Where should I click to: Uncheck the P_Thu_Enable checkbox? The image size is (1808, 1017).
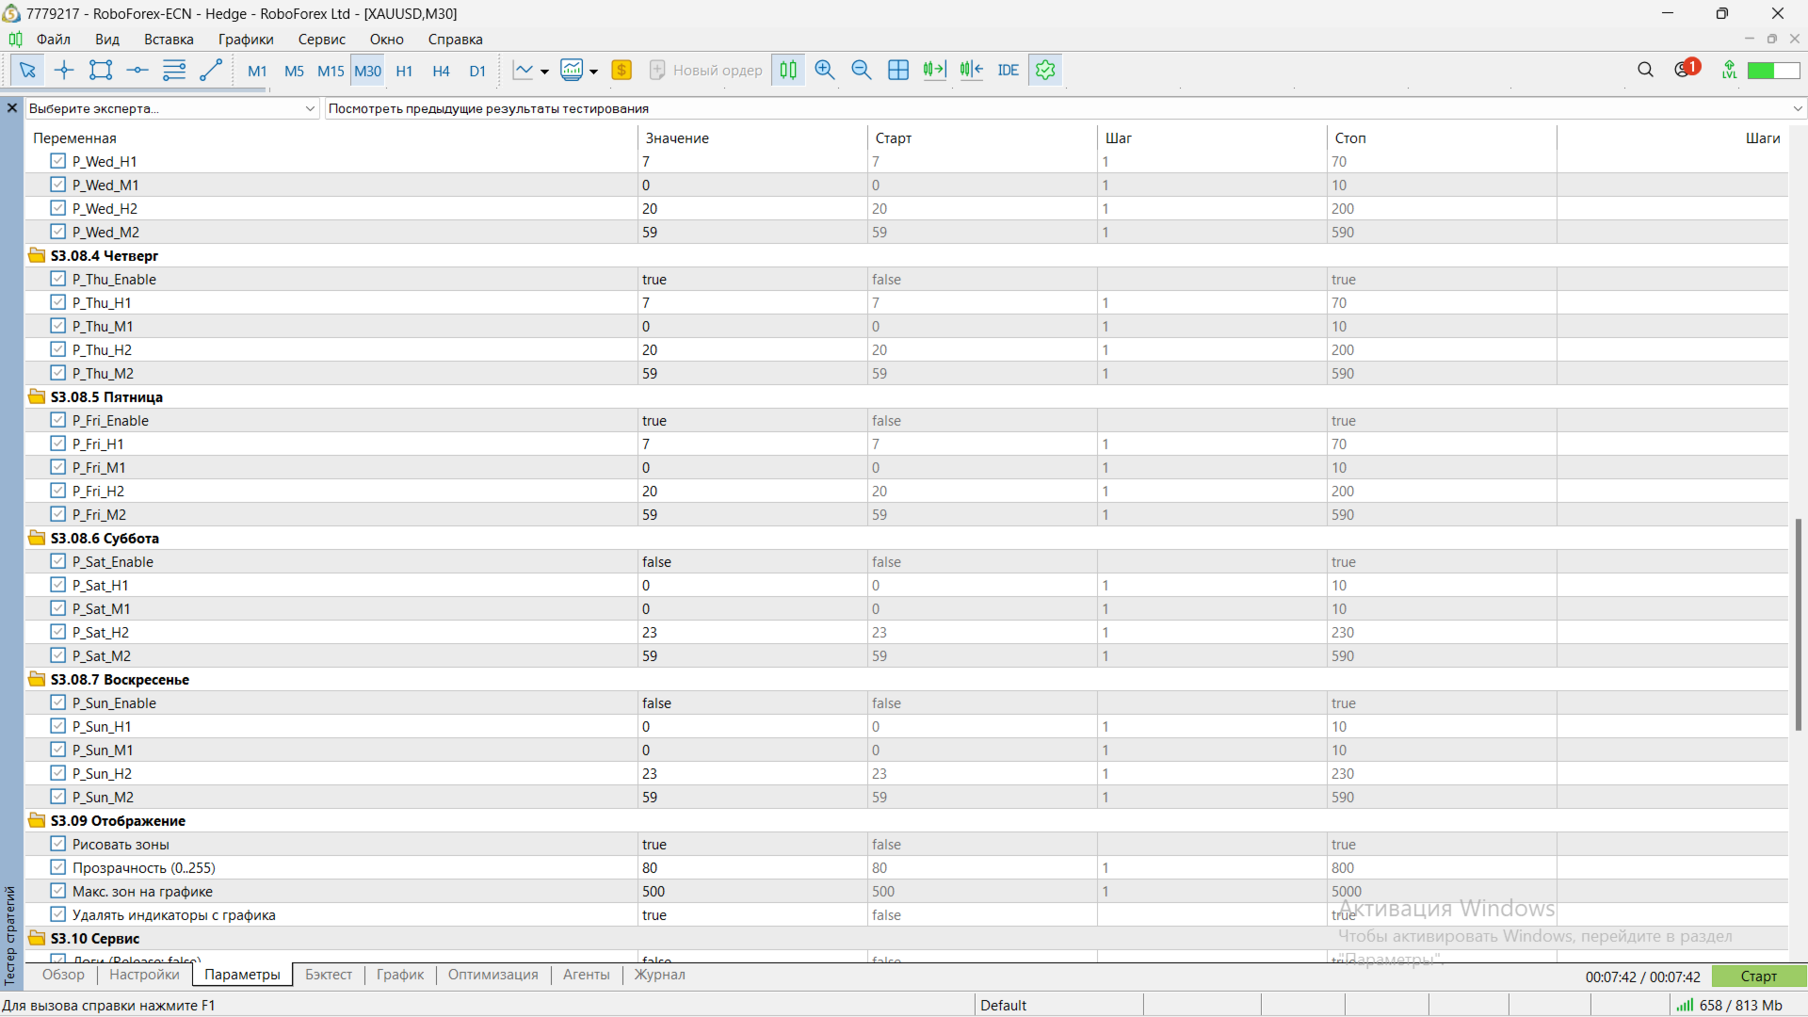click(58, 279)
